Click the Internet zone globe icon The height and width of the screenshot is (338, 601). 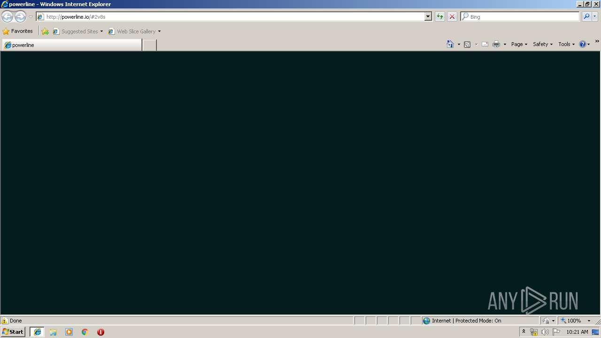pyautogui.click(x=426, y=321)
